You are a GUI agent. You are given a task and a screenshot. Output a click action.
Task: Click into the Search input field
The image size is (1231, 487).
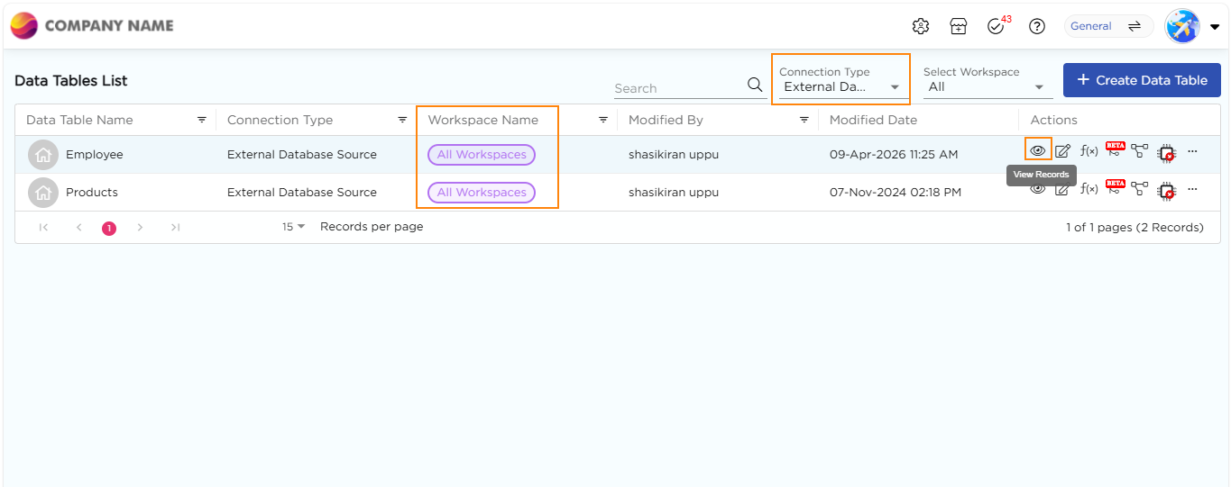pyautogui.click(x=678, y=88)
